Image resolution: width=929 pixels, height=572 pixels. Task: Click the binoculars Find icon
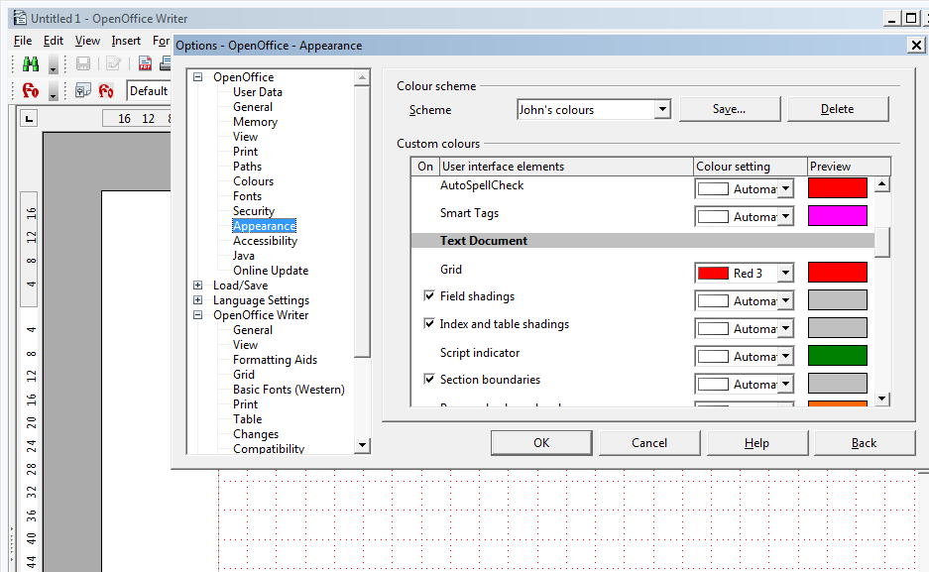[x=30, y=64]
